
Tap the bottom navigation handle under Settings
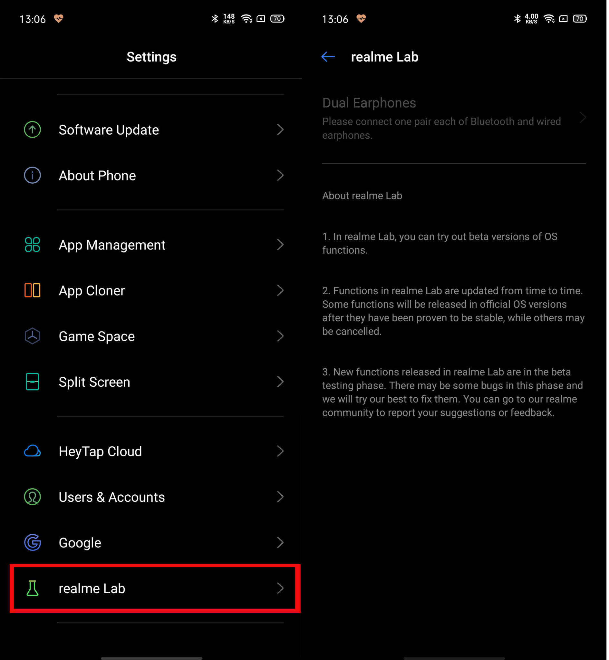click(x=151, y=658)
